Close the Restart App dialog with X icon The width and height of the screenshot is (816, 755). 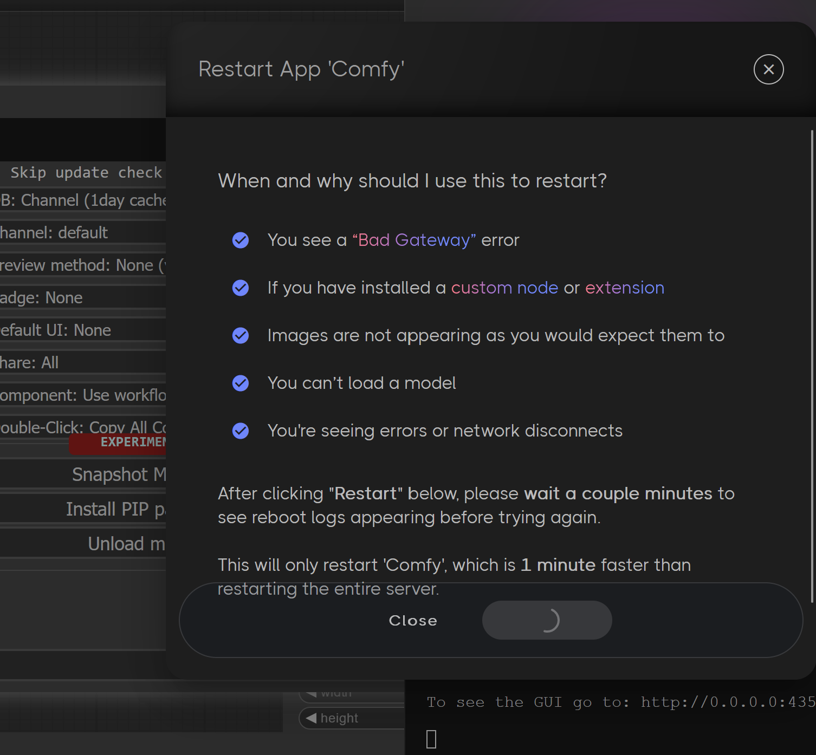[768, 69]
